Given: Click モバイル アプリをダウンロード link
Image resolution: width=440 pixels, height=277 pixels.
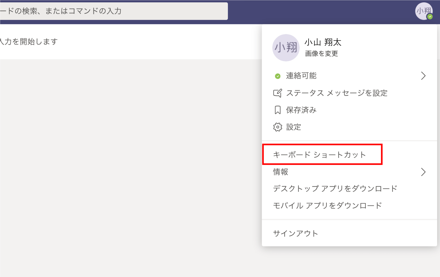Looking at the screenshot, I should pos(328,206).
